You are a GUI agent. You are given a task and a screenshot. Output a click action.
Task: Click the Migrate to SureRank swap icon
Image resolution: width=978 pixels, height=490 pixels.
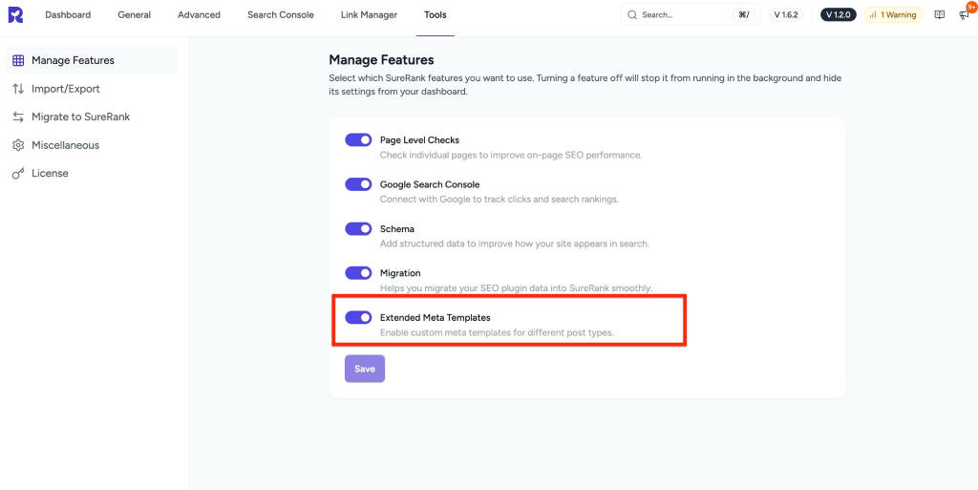(18, 117)
